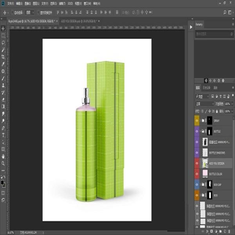The width and height of the screenshot is (235, 235).
Task: Toggle the auto-select checkbox in options bar
Action: 12,13
